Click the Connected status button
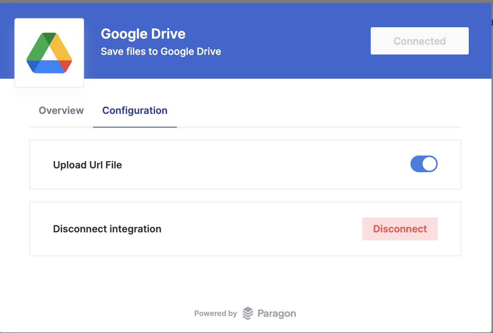 420,41
